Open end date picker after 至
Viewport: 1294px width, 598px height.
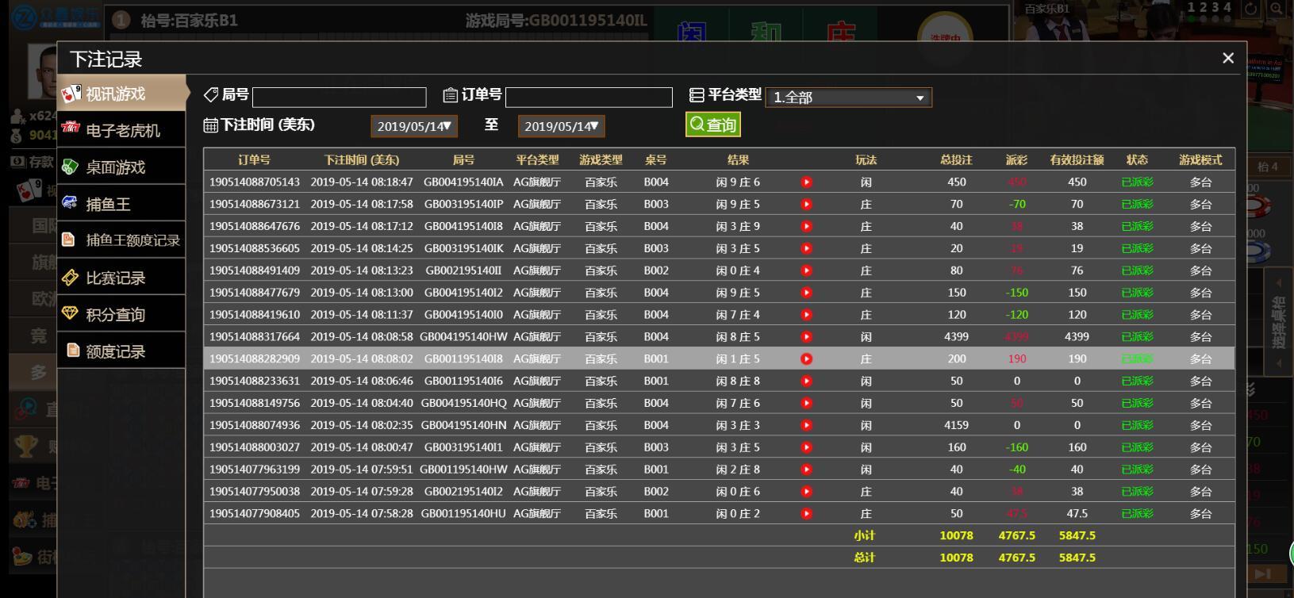(561, 126)
